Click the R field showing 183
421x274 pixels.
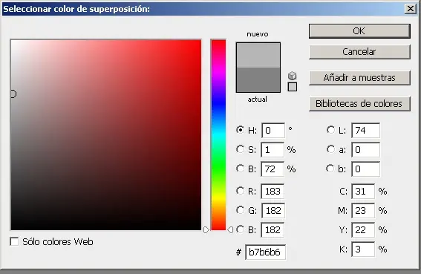[x=272, y=192]
